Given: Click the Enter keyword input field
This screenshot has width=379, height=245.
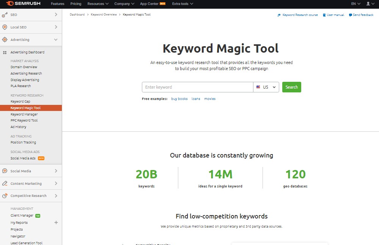Looking at the screenshot, I should (197, 87).
